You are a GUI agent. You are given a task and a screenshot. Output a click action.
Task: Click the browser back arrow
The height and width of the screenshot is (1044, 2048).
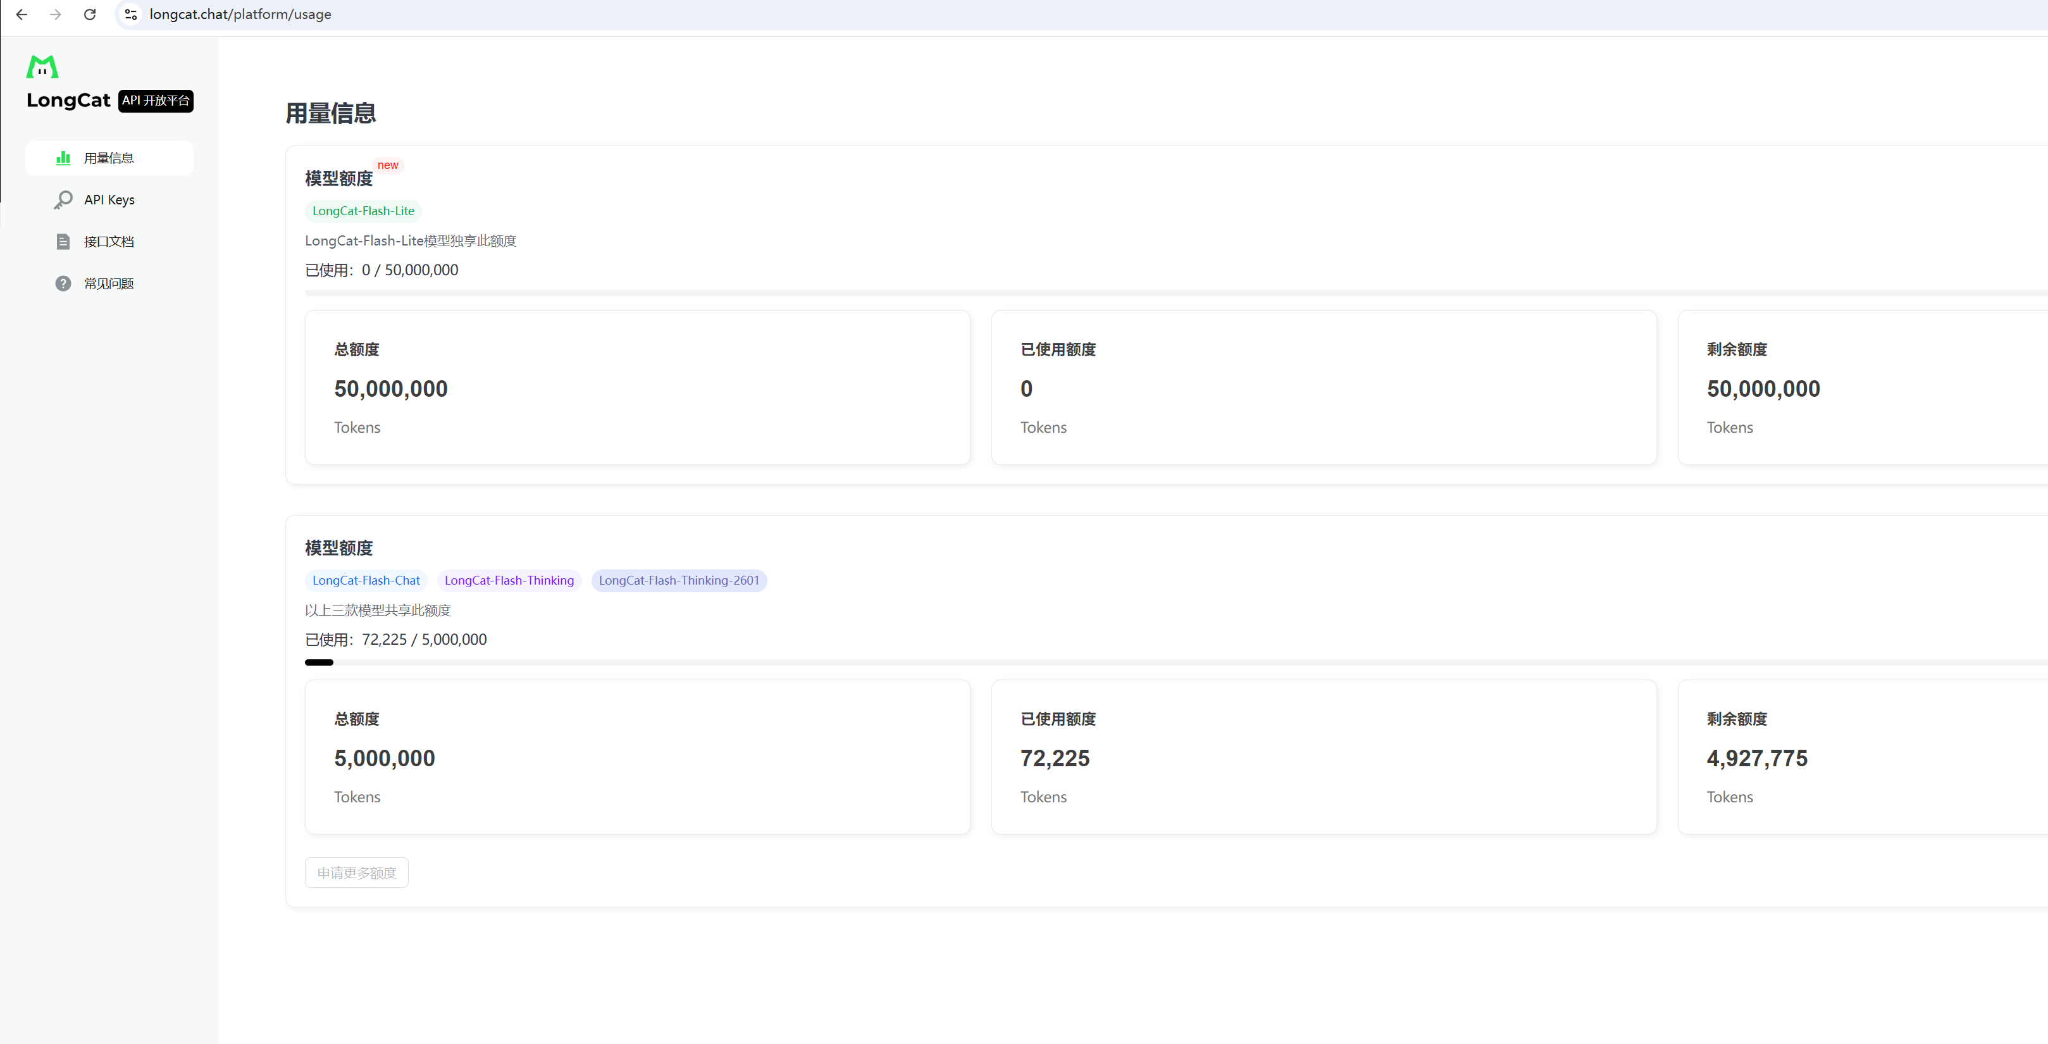pos(22,15)
